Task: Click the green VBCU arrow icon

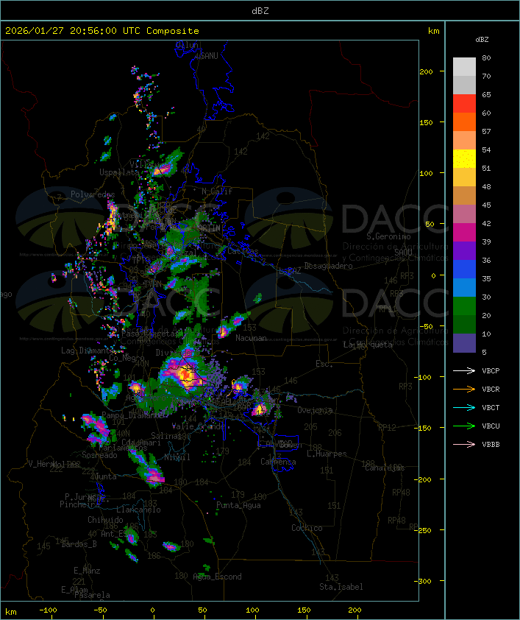Action: [x=464, y=426]
